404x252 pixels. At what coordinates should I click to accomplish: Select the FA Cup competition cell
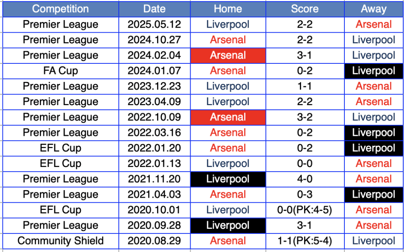click(60, 71)
